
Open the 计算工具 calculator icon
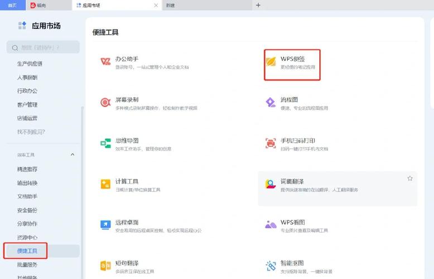click(x=105, y=184)
